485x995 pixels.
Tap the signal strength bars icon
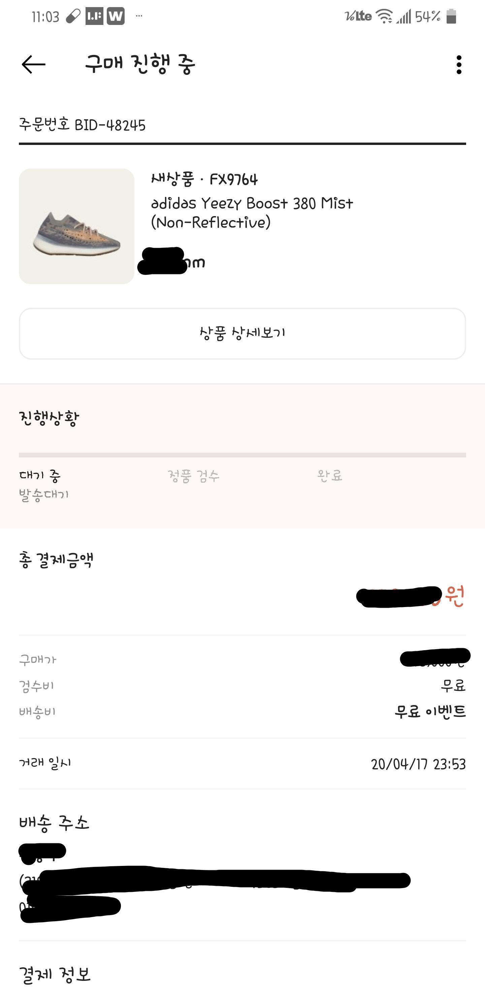pyautogui.click(x=403, y=17)
